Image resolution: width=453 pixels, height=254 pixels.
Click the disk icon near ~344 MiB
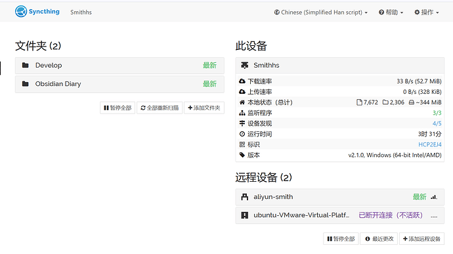click(x=412, y=102)
